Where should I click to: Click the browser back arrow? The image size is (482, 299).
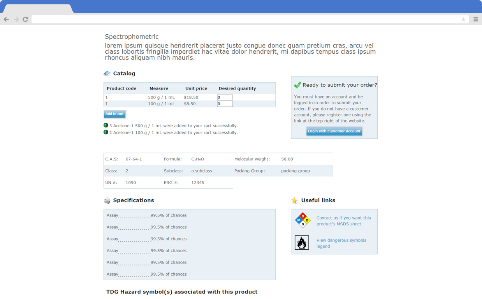point(6,19)
